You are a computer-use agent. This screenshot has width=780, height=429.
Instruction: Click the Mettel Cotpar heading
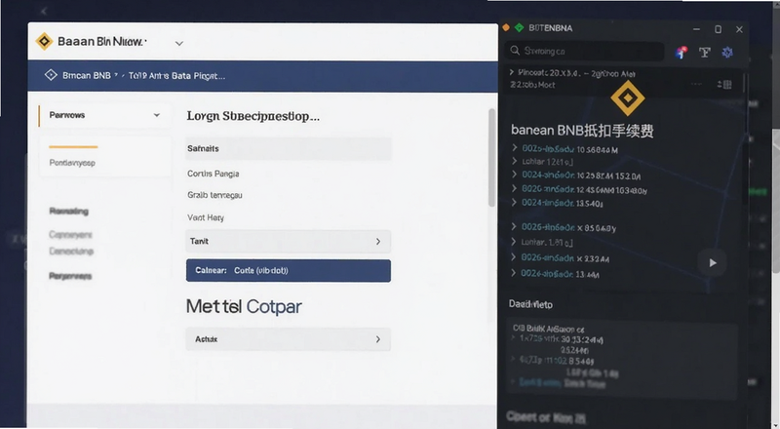(244, 306)
